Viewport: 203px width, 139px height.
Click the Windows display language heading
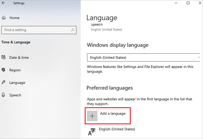(118, 45)
